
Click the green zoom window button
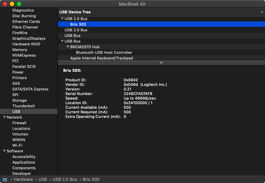point(19,4)
